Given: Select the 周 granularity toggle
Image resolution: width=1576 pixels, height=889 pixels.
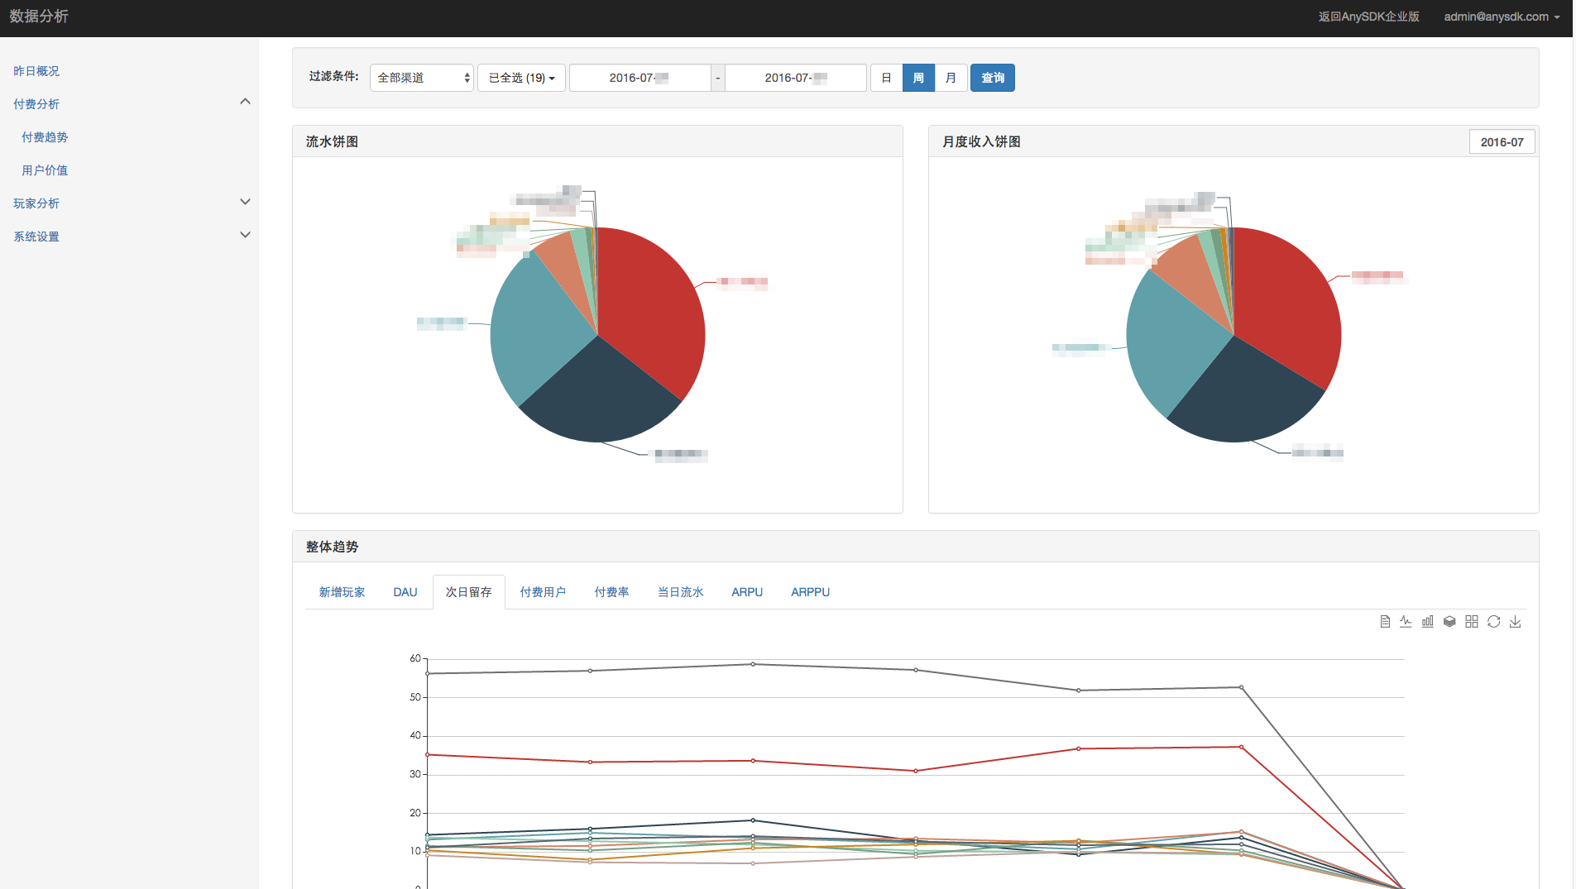Looking at the screenshot, I should (x=918, y=78).
